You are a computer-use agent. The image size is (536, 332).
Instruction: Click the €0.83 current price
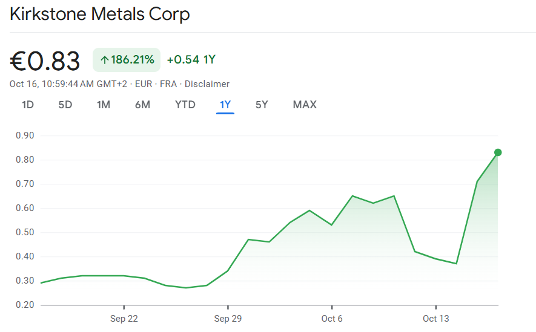tap(45, 61)
